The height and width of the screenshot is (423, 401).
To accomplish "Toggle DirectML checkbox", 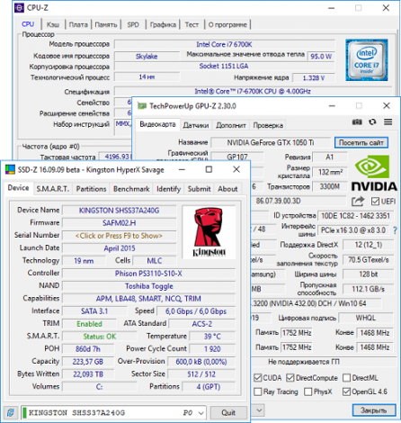I will [x=346, y=378].
